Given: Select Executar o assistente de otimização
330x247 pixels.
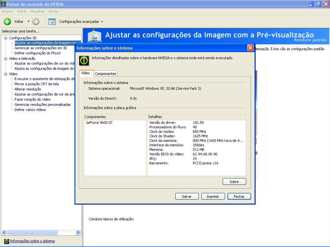Looking at the screenshot, I should click(x=44, y=79).
